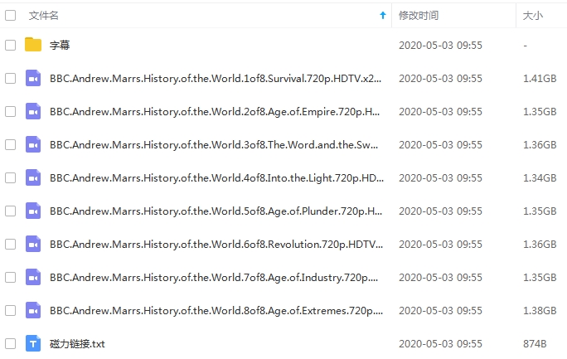This screenshot has width=567, height=359.
Task: Click the 1.38GB size value
Action: pos(540,311)
